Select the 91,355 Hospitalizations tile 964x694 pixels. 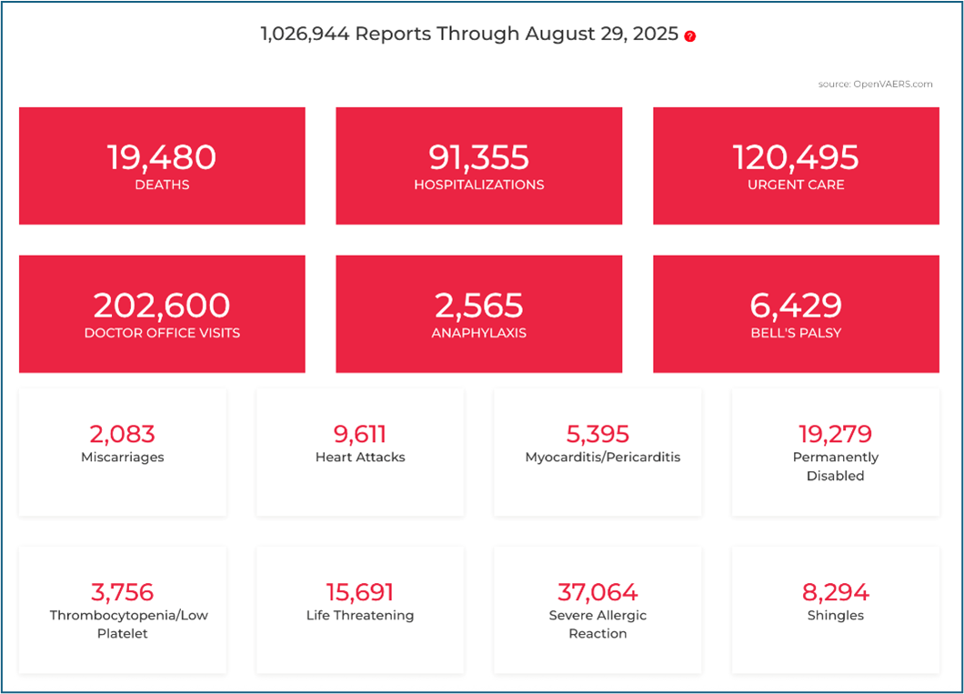478,166
